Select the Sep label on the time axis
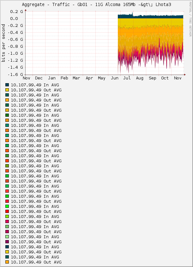Screen dimensions: 193x267 point(152,78)
